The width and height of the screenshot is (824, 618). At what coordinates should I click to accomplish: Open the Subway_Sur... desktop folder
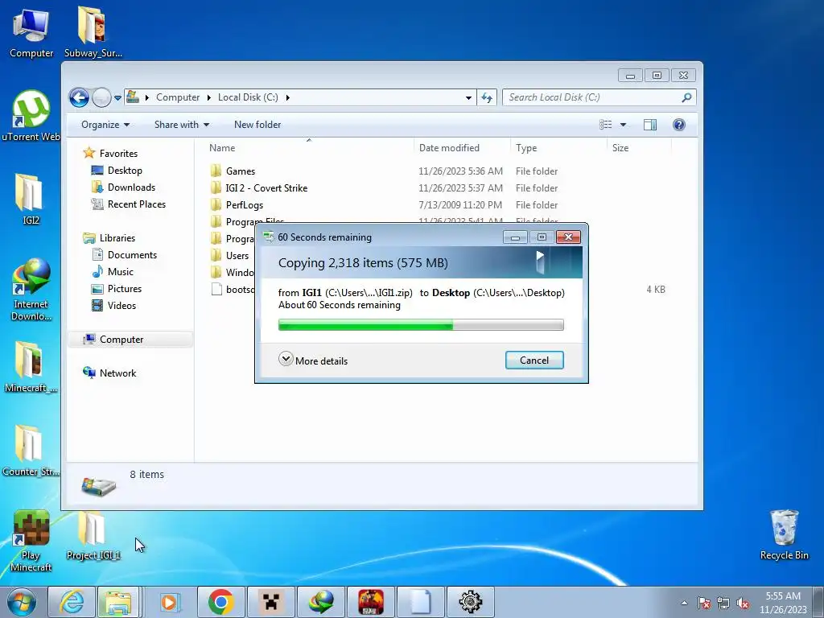93,32
